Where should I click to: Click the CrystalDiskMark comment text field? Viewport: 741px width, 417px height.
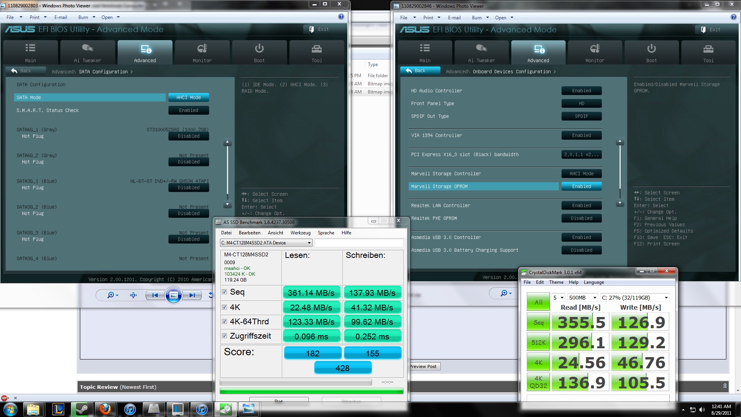598,398
